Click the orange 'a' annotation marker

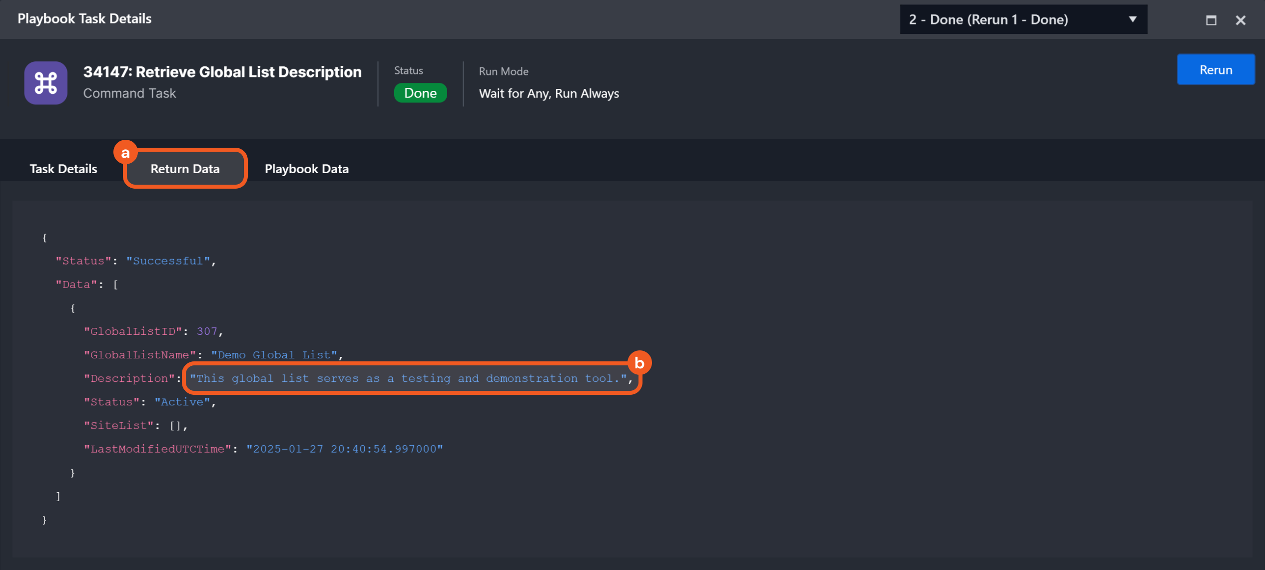click(125, 153)
